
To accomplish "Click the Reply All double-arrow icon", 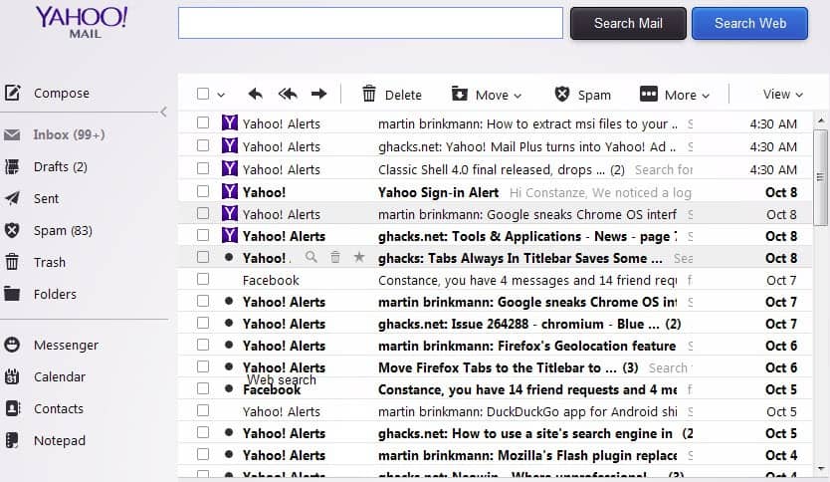I will tap(288, 94).
